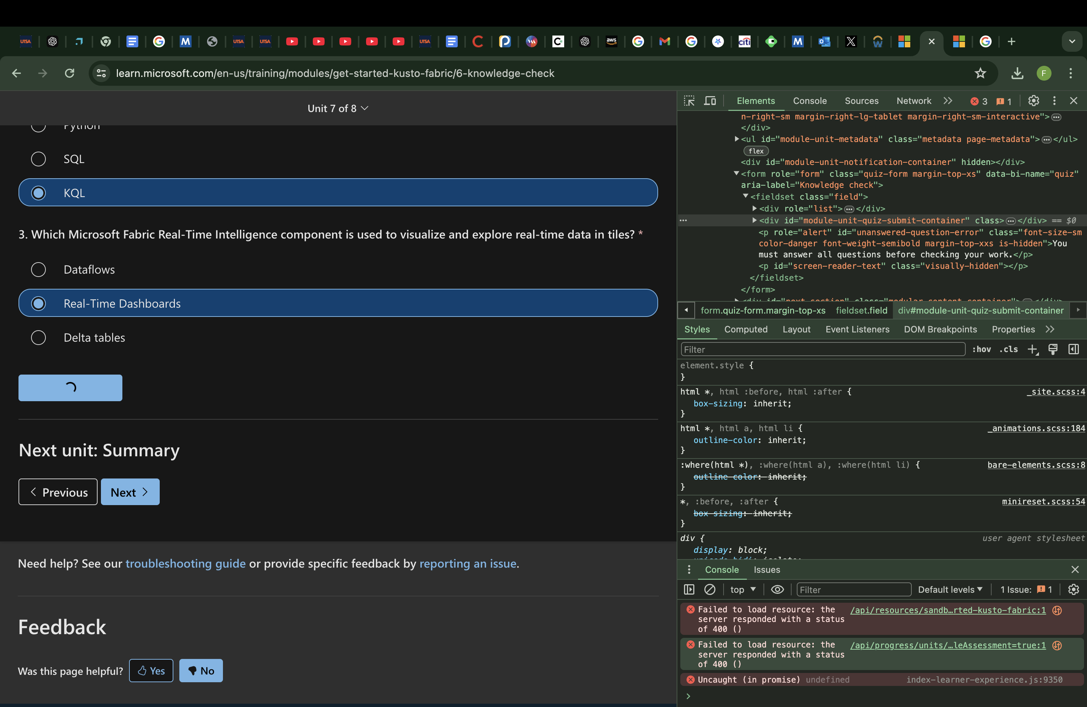Open the Unit 7 of 8 dropdown
Viewport: 1087px width, 707px height.
[x=338, y=108]
